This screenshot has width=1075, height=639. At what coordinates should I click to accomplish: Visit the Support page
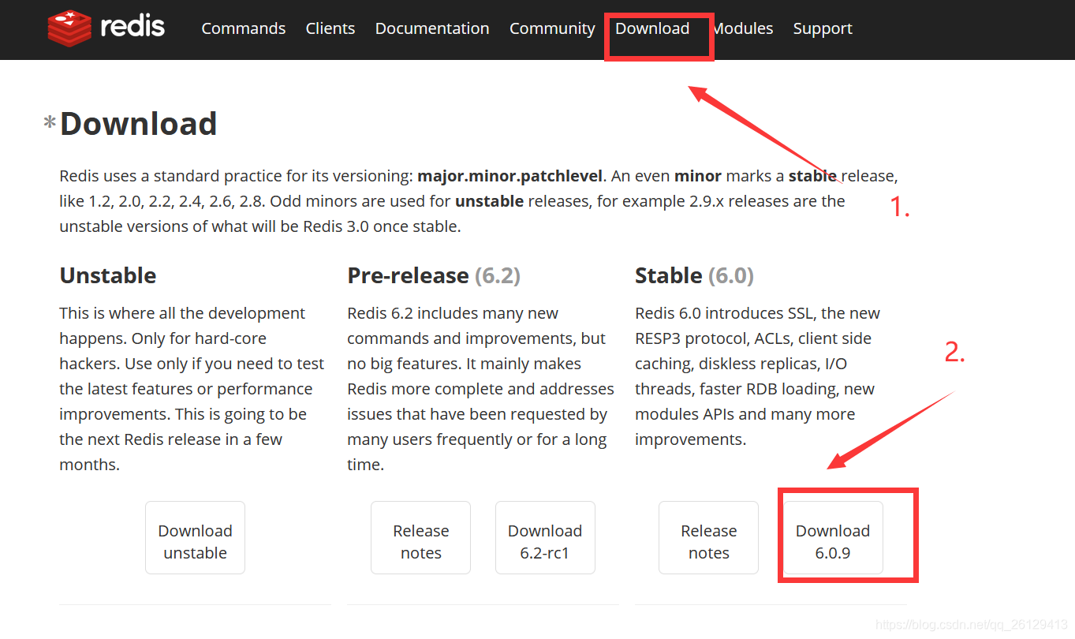pos(823,29)
